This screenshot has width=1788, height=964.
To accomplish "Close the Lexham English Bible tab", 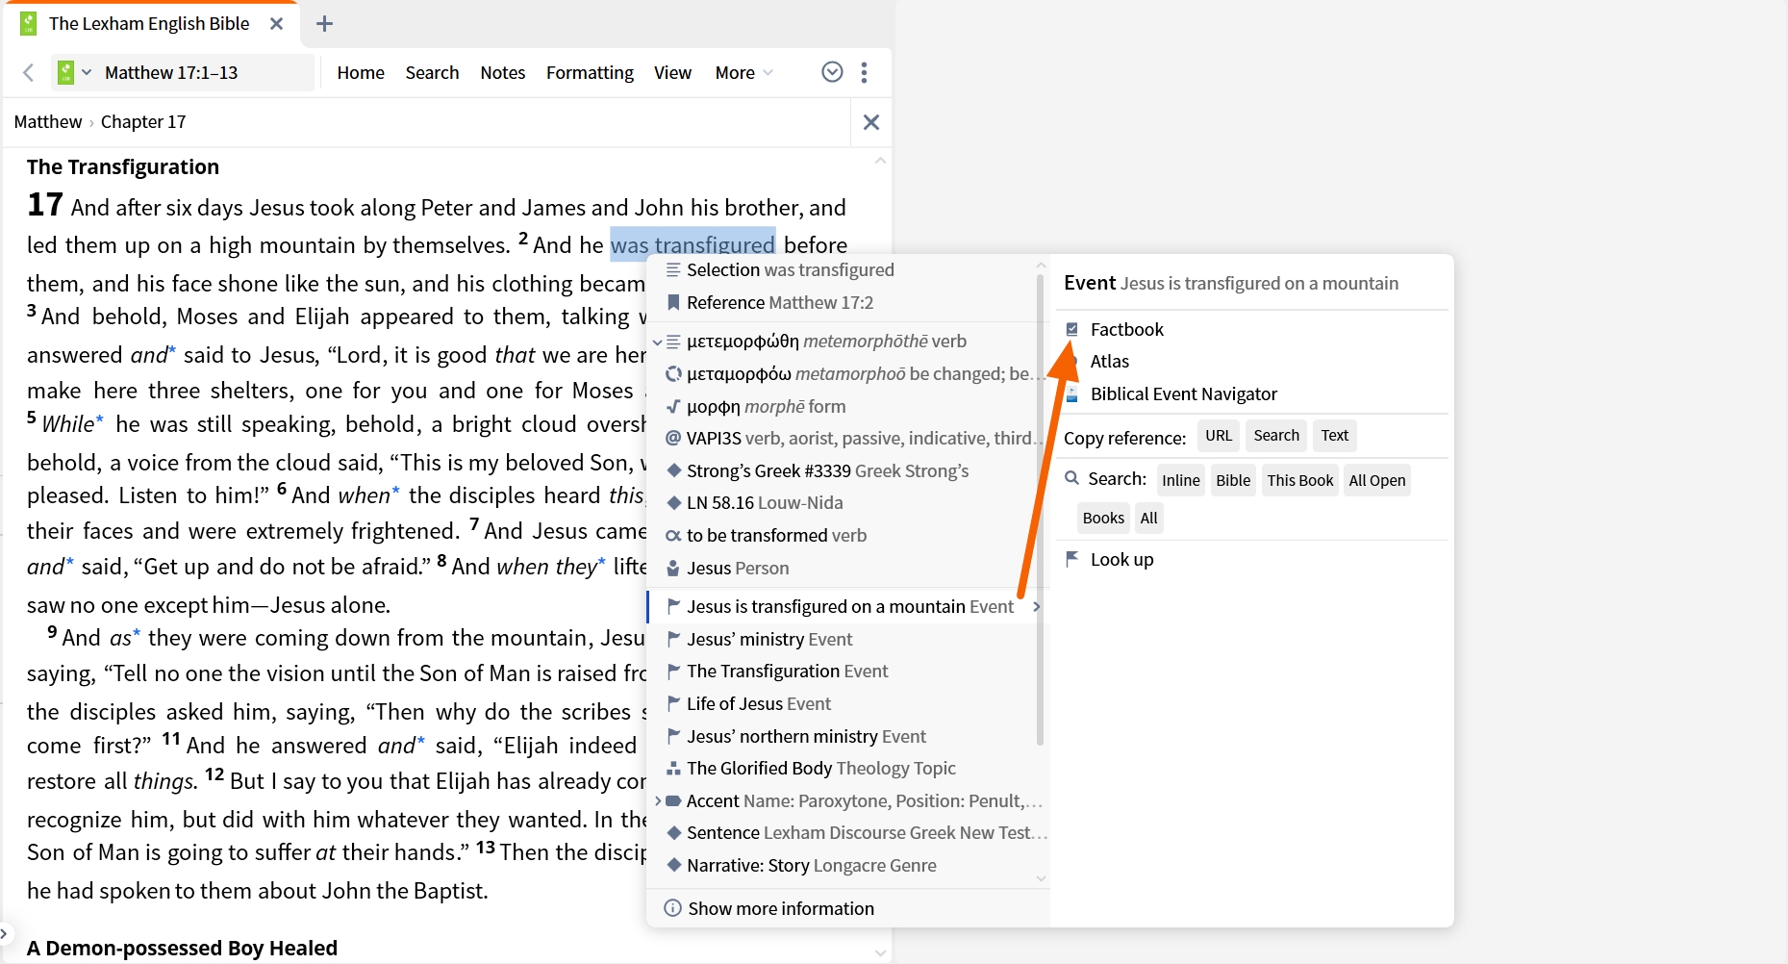I will [277, 23].
